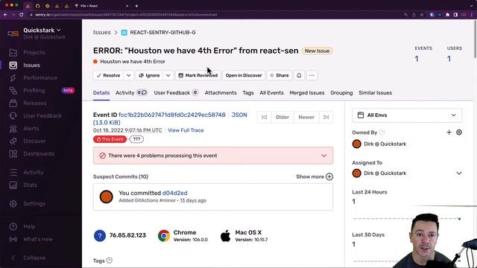Expand the Assigned To dropdown chevron
This screenshot has height=268, width=477.
point(459,173)
